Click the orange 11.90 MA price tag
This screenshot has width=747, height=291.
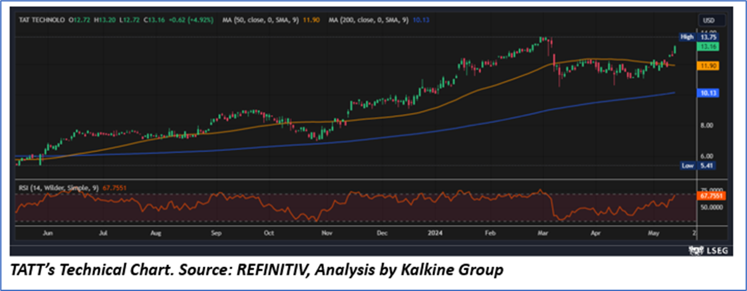708,66
